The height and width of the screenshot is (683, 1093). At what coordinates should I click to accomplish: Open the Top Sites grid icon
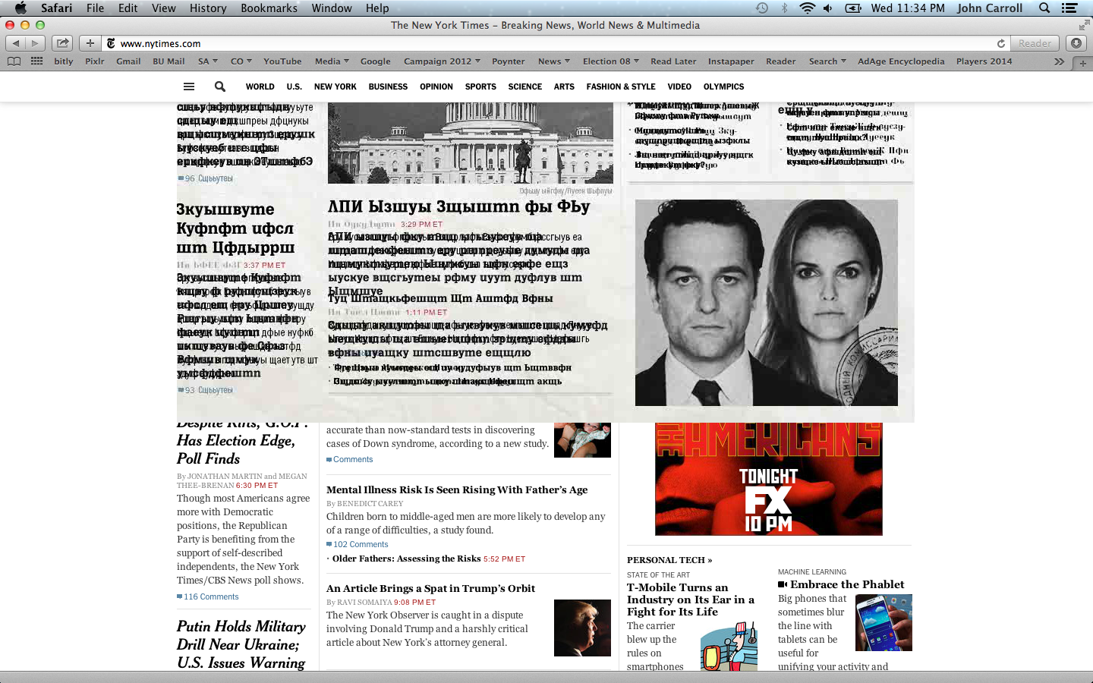[36, 61]
